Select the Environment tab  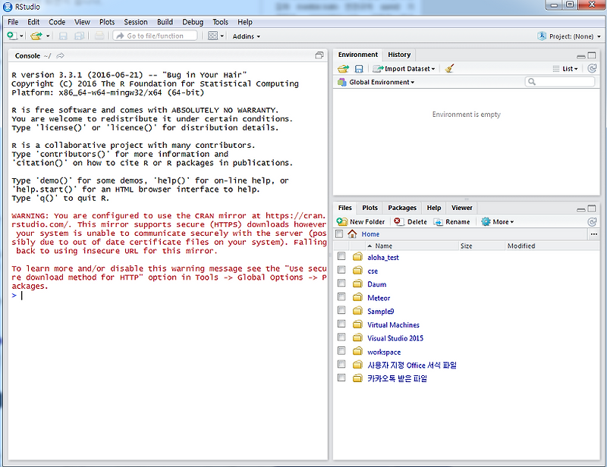click(357, 55)
